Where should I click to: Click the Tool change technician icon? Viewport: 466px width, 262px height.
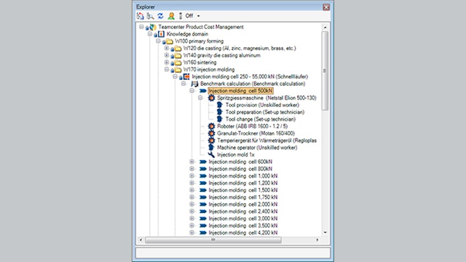[x=219, y=119]
